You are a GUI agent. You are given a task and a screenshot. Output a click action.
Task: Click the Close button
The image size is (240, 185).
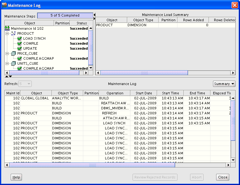223,177
